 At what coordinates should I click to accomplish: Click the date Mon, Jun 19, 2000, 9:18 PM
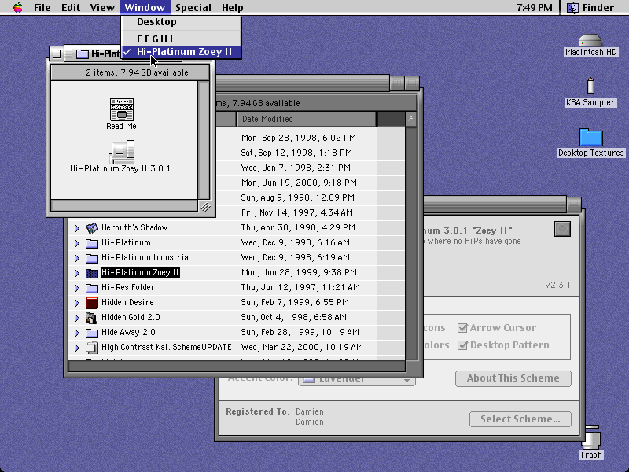pos(299,183)
